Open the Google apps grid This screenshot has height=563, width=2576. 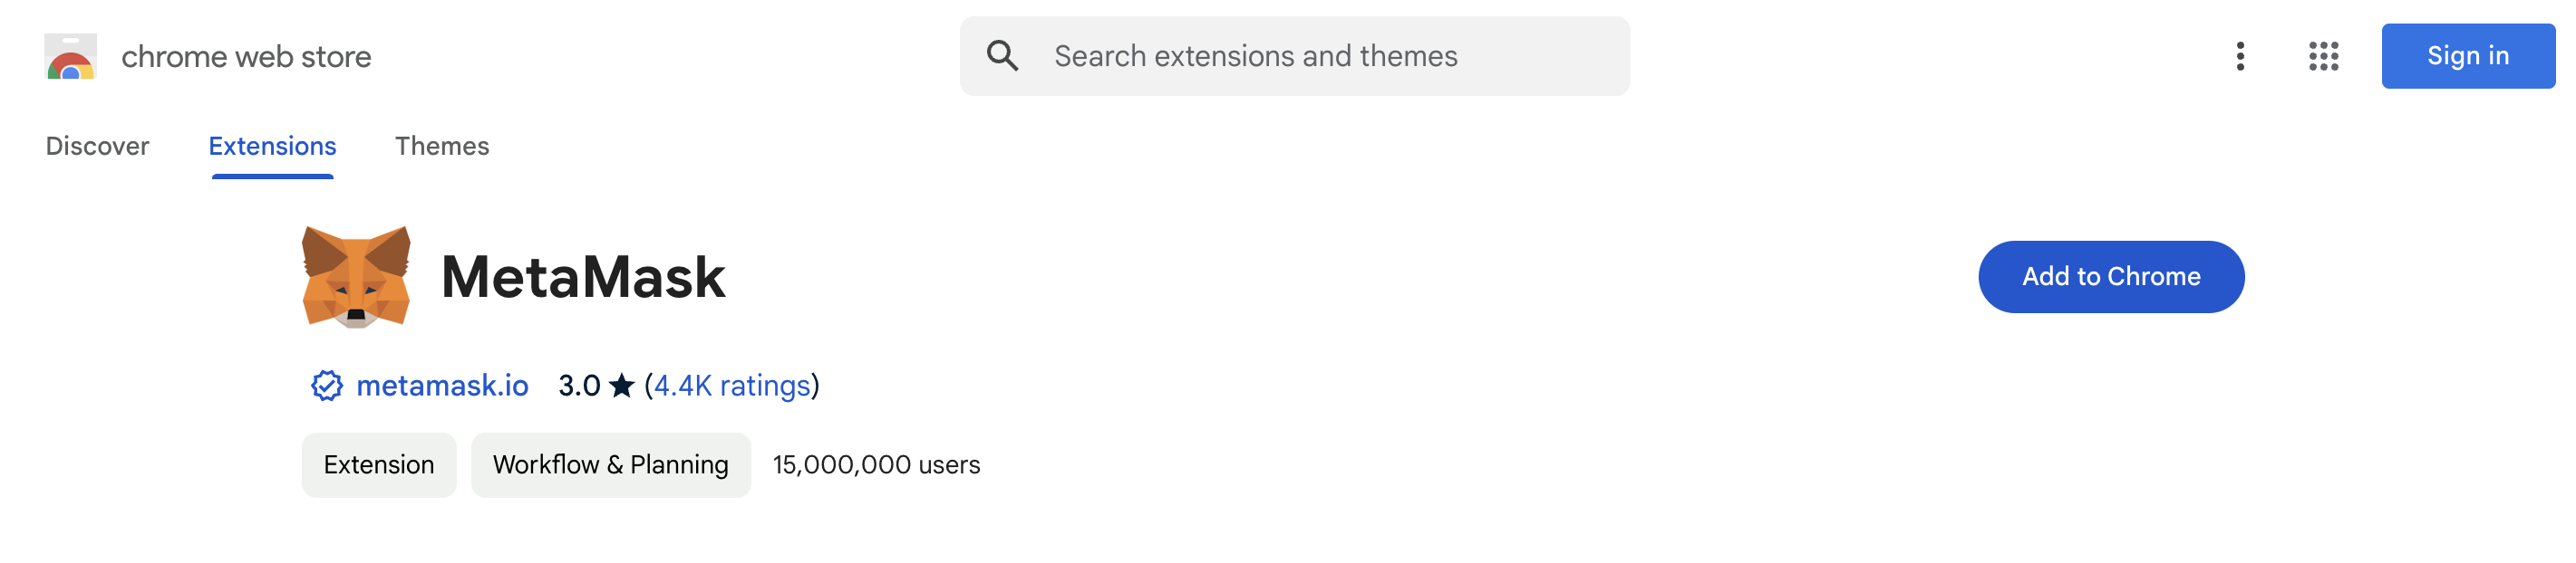pyautogui.click(x=2323, y=56)
